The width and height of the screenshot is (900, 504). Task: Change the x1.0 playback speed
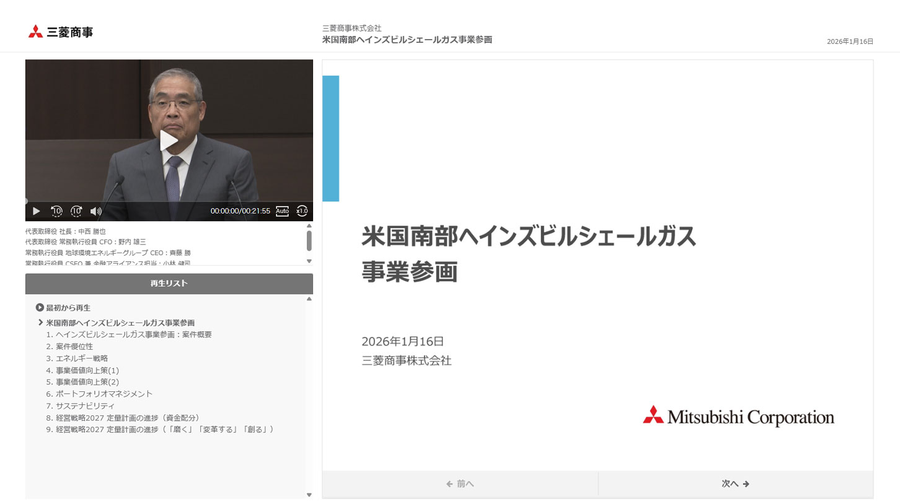302,211
